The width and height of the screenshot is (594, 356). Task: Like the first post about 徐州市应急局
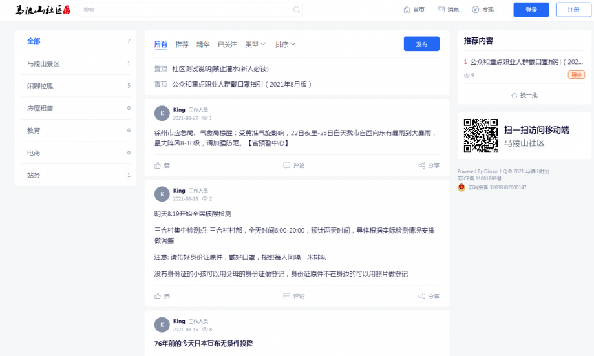pyautogui.click(x=158, y=165)
